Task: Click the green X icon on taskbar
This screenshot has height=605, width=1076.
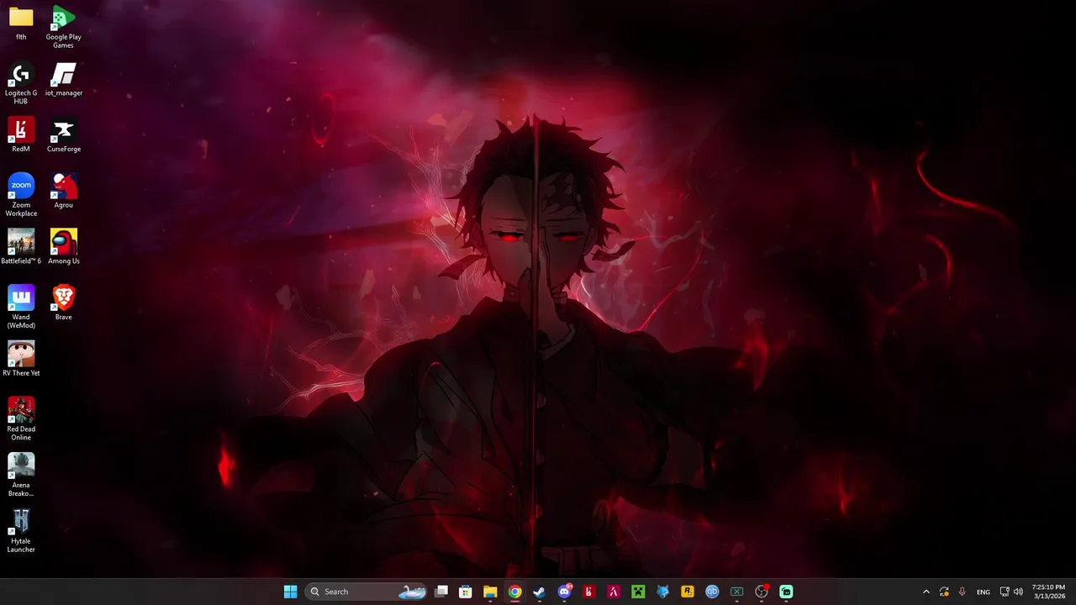Action: coord(736,592)
